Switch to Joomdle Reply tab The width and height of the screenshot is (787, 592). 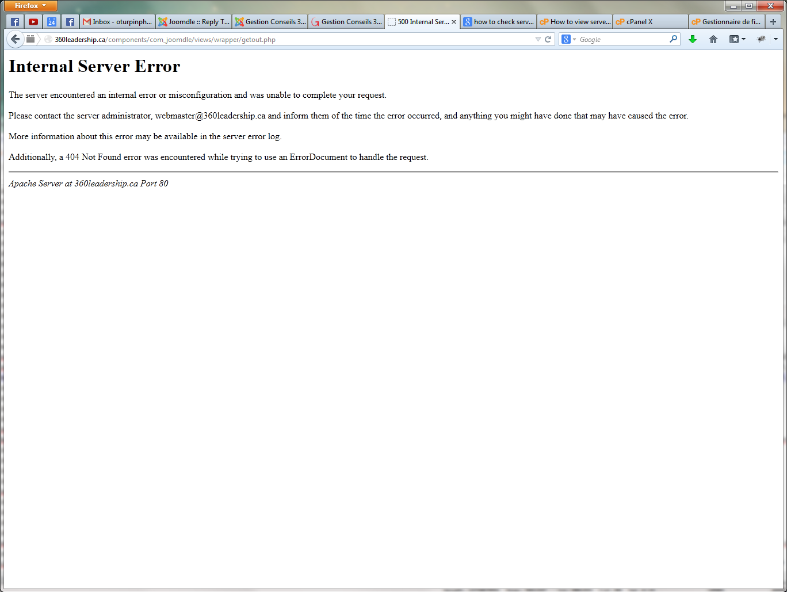194,22
